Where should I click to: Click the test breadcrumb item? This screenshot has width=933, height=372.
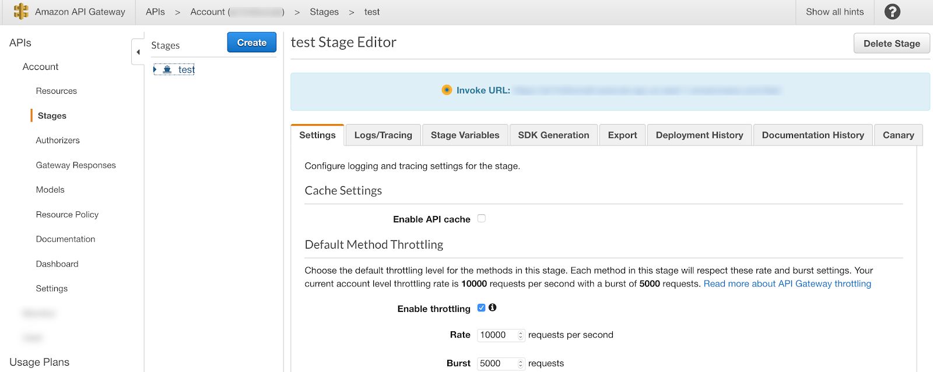click(372, 12)
